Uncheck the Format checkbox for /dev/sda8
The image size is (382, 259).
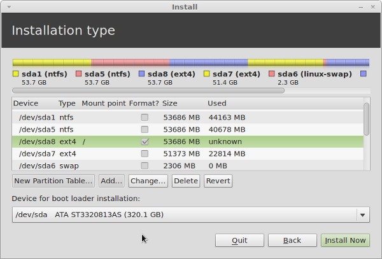[145, 142]
